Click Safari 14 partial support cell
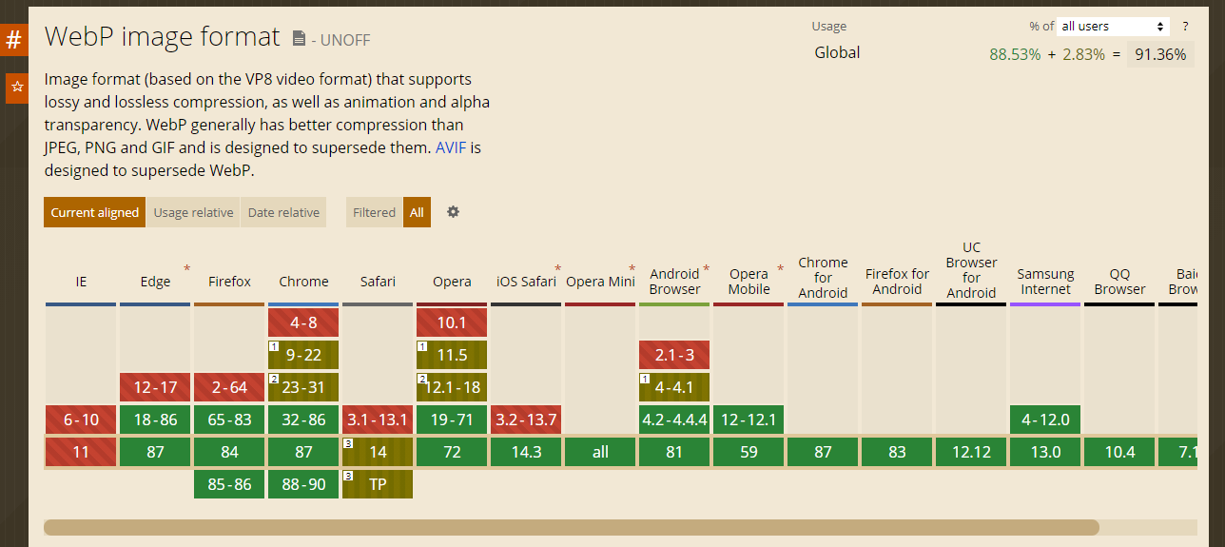Viewport: 1225px width, 547px height. 378,452
